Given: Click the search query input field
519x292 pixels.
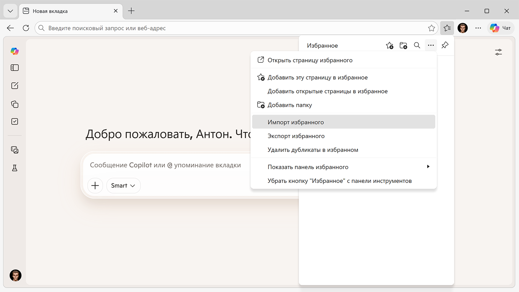Looking at the screenshot, I should click(x=205, y=28).
